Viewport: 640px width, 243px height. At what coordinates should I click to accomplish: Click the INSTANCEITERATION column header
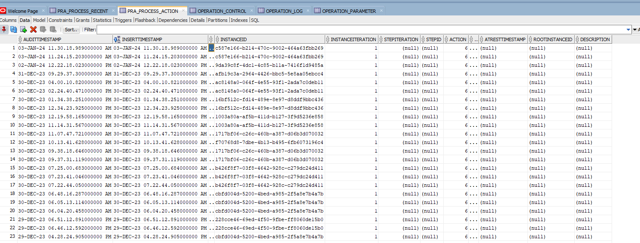click(x=351, y=39)
